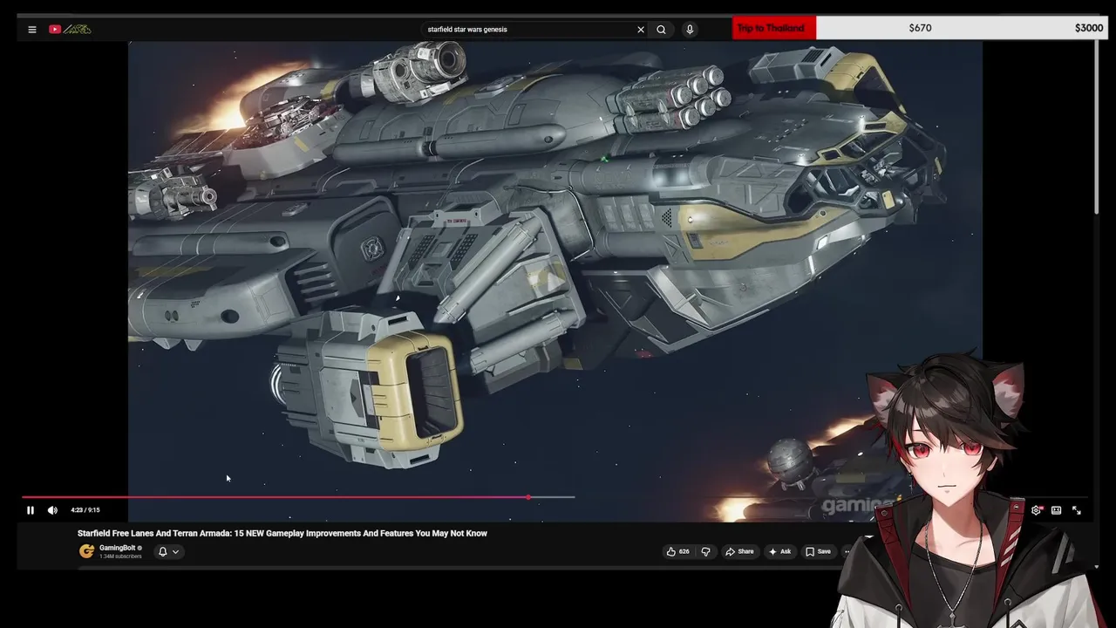
Task: Go to YouTube home via the logo
Action: 70,29
